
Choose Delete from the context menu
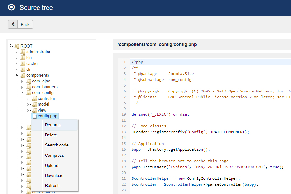[x=51, y=135]
